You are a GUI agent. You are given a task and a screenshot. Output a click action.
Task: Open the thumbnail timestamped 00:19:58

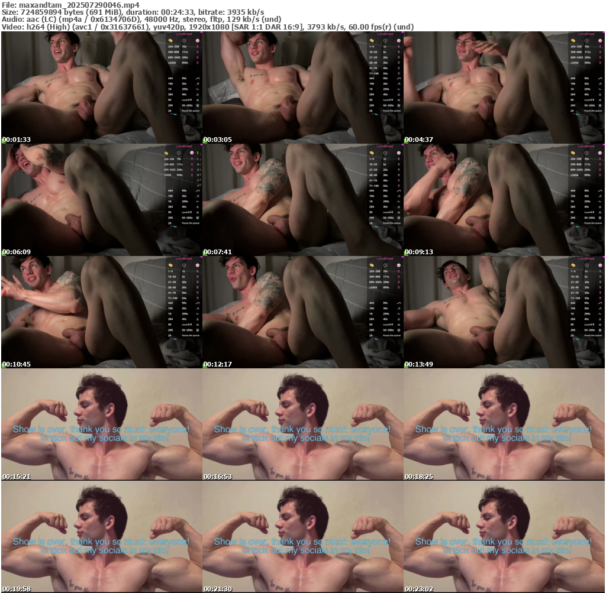click(101, 536)
